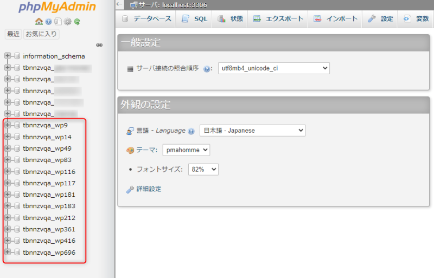Open the tbnnzvqa_wp361 database
This screenshot has height=278, width=434.
[x=49, y=229]
